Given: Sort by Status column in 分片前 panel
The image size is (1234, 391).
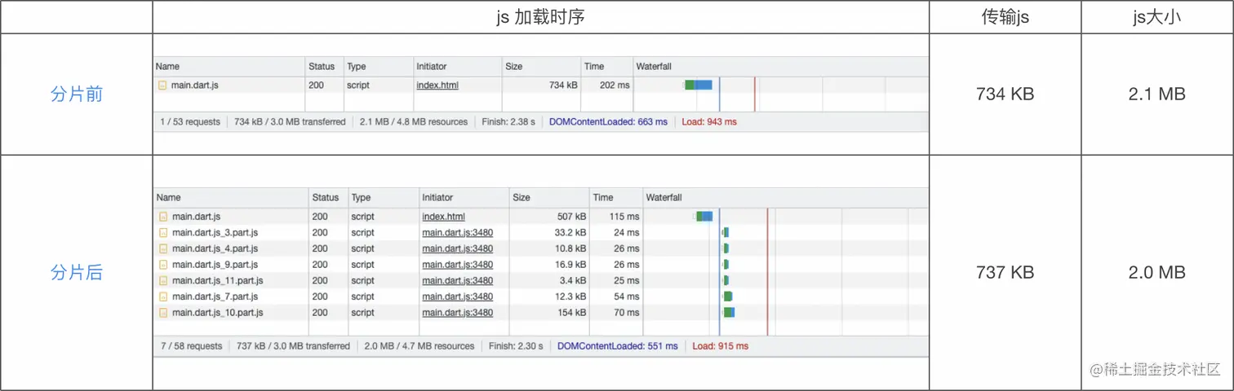Looking at the screenshot, I should click(323, 66).
